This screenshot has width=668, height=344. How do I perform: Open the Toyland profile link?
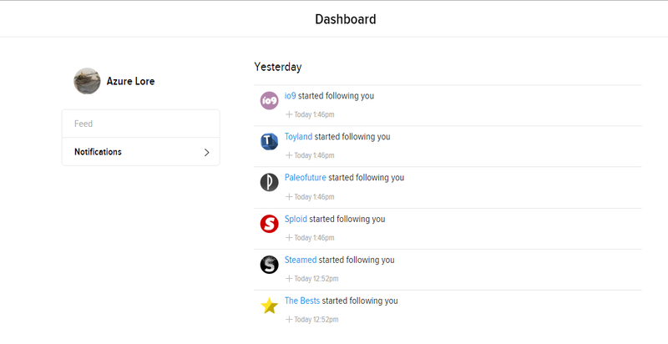pos(298,136)
